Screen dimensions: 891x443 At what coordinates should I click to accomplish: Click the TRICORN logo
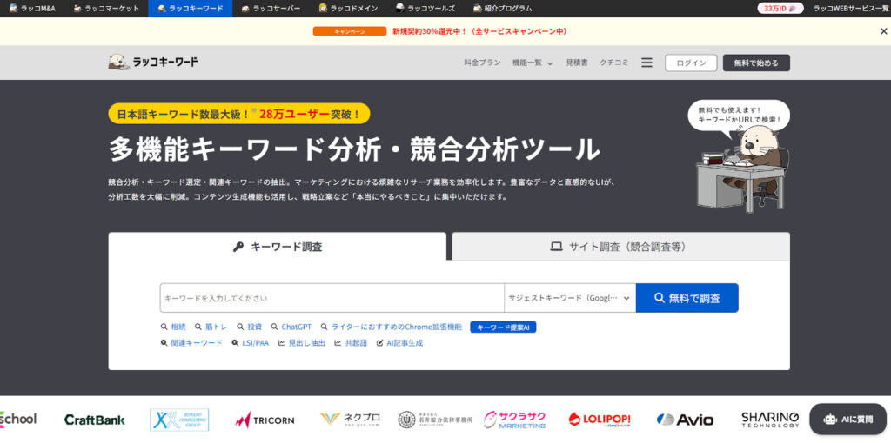pos(265,420)
